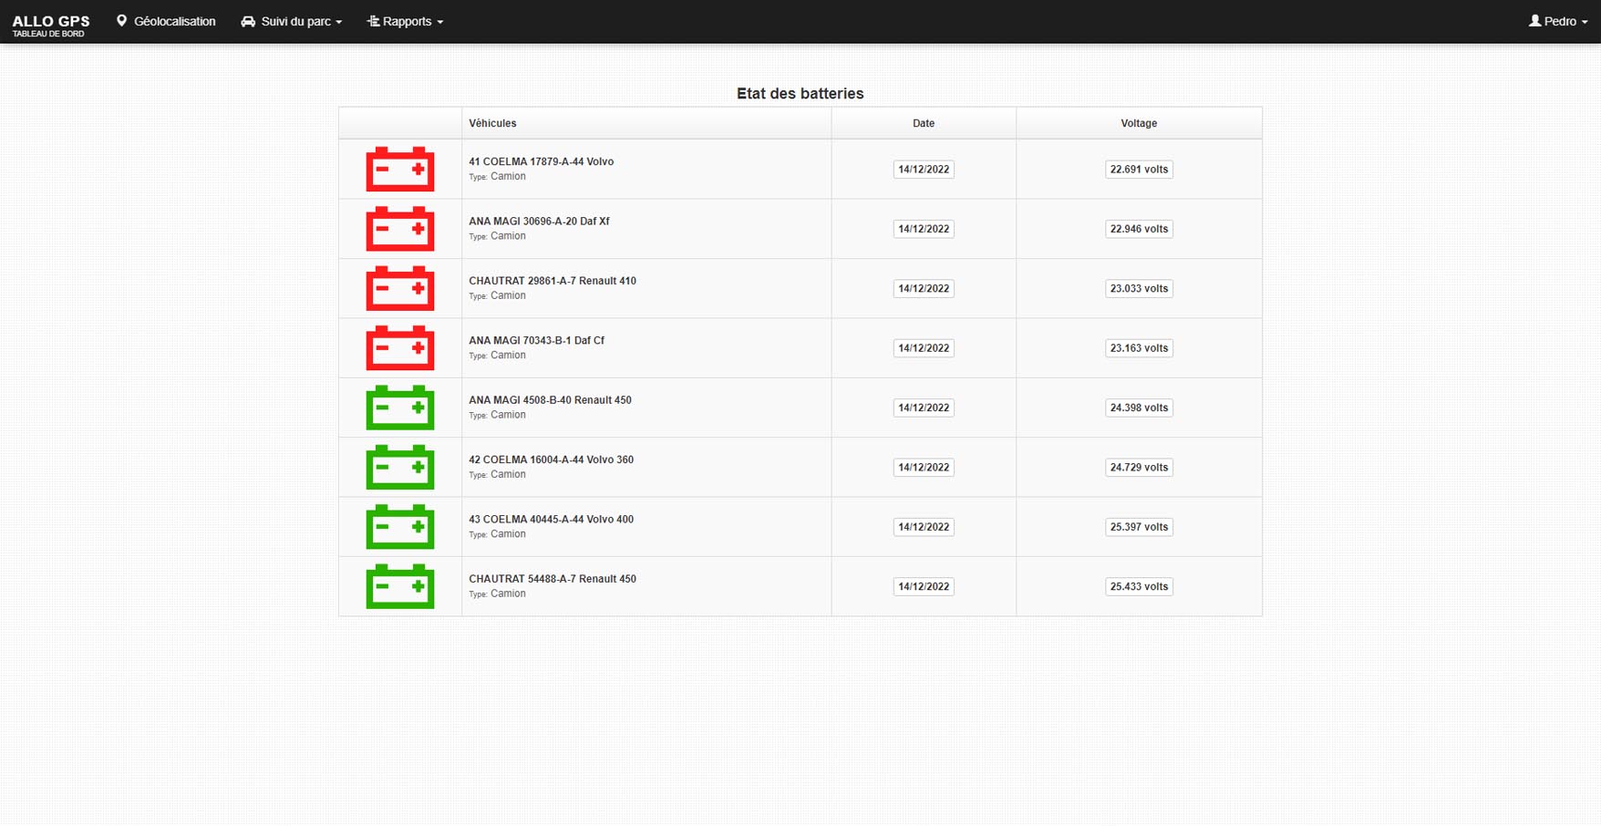
Task: Click the Voltage column header
Action: point(1138,123)
